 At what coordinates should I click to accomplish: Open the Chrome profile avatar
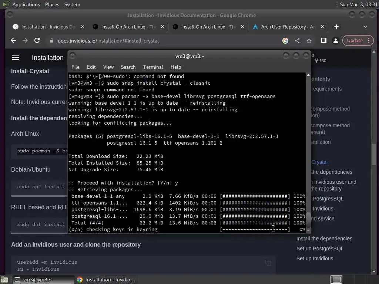335,41
